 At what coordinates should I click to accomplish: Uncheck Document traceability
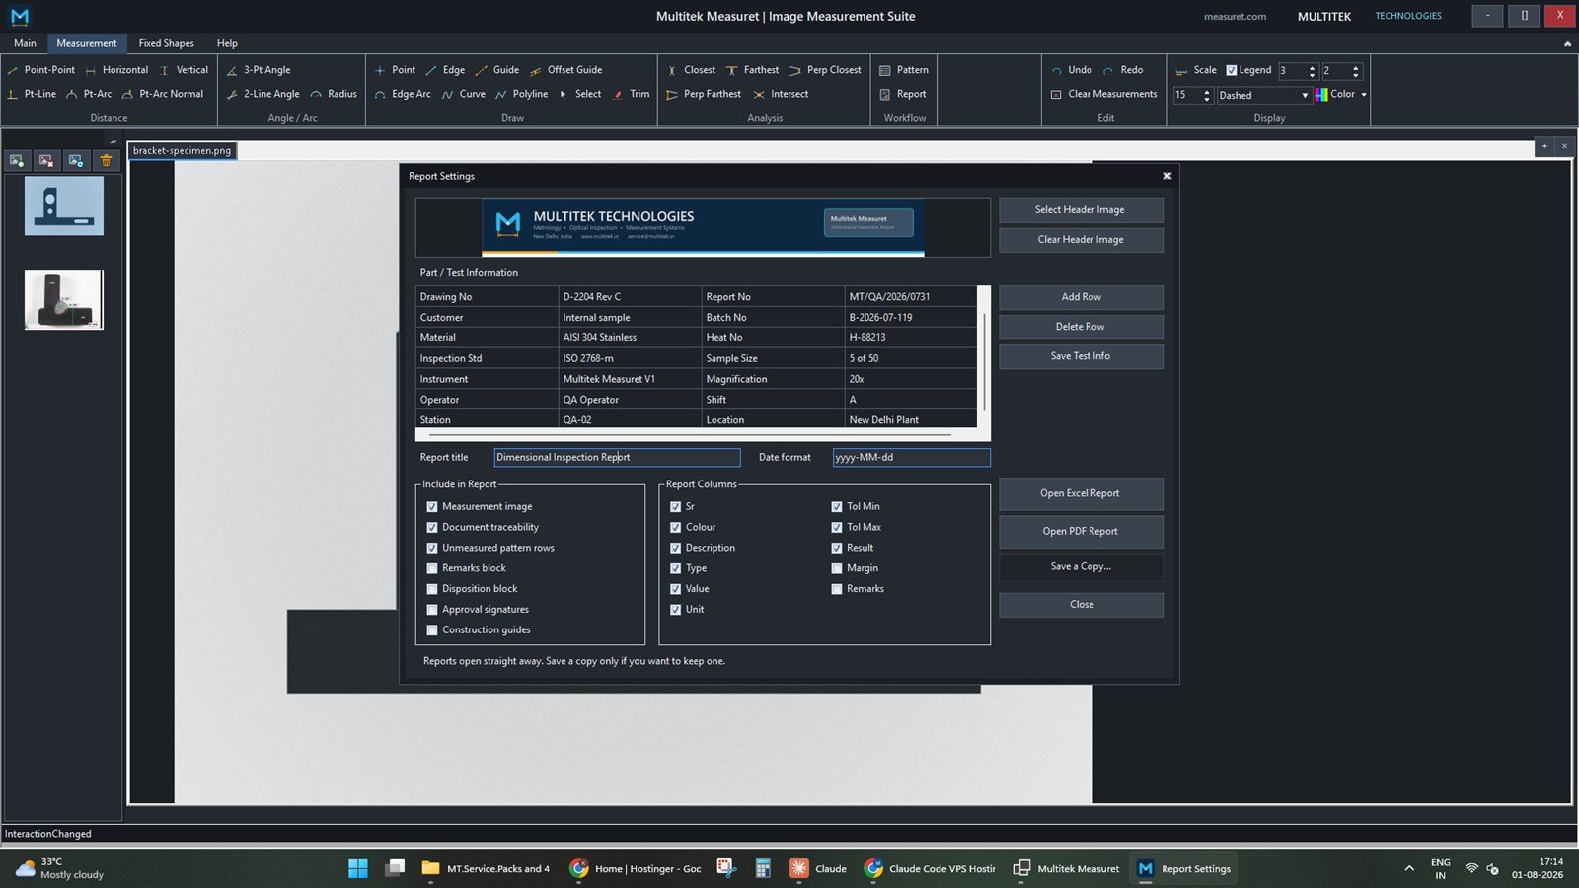pyautogui.click(x=432, y=527)
